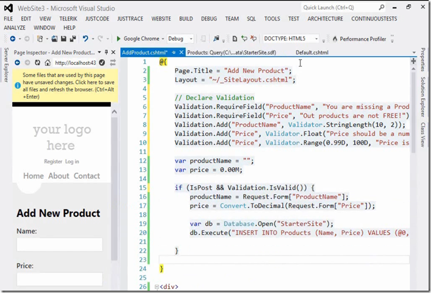Open the Properties side tab
Screen dimensions: 431x293
click(x=423, y=60)
